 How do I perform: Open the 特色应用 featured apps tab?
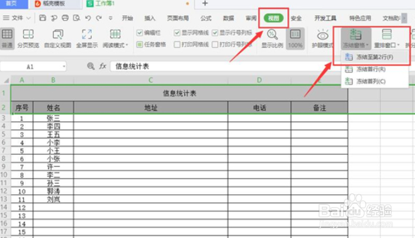tap(360, 18)
